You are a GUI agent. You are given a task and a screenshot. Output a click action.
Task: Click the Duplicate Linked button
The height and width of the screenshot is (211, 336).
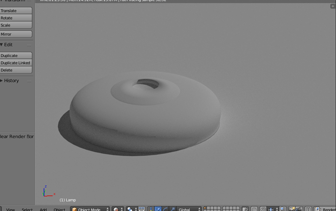[16, 63]
